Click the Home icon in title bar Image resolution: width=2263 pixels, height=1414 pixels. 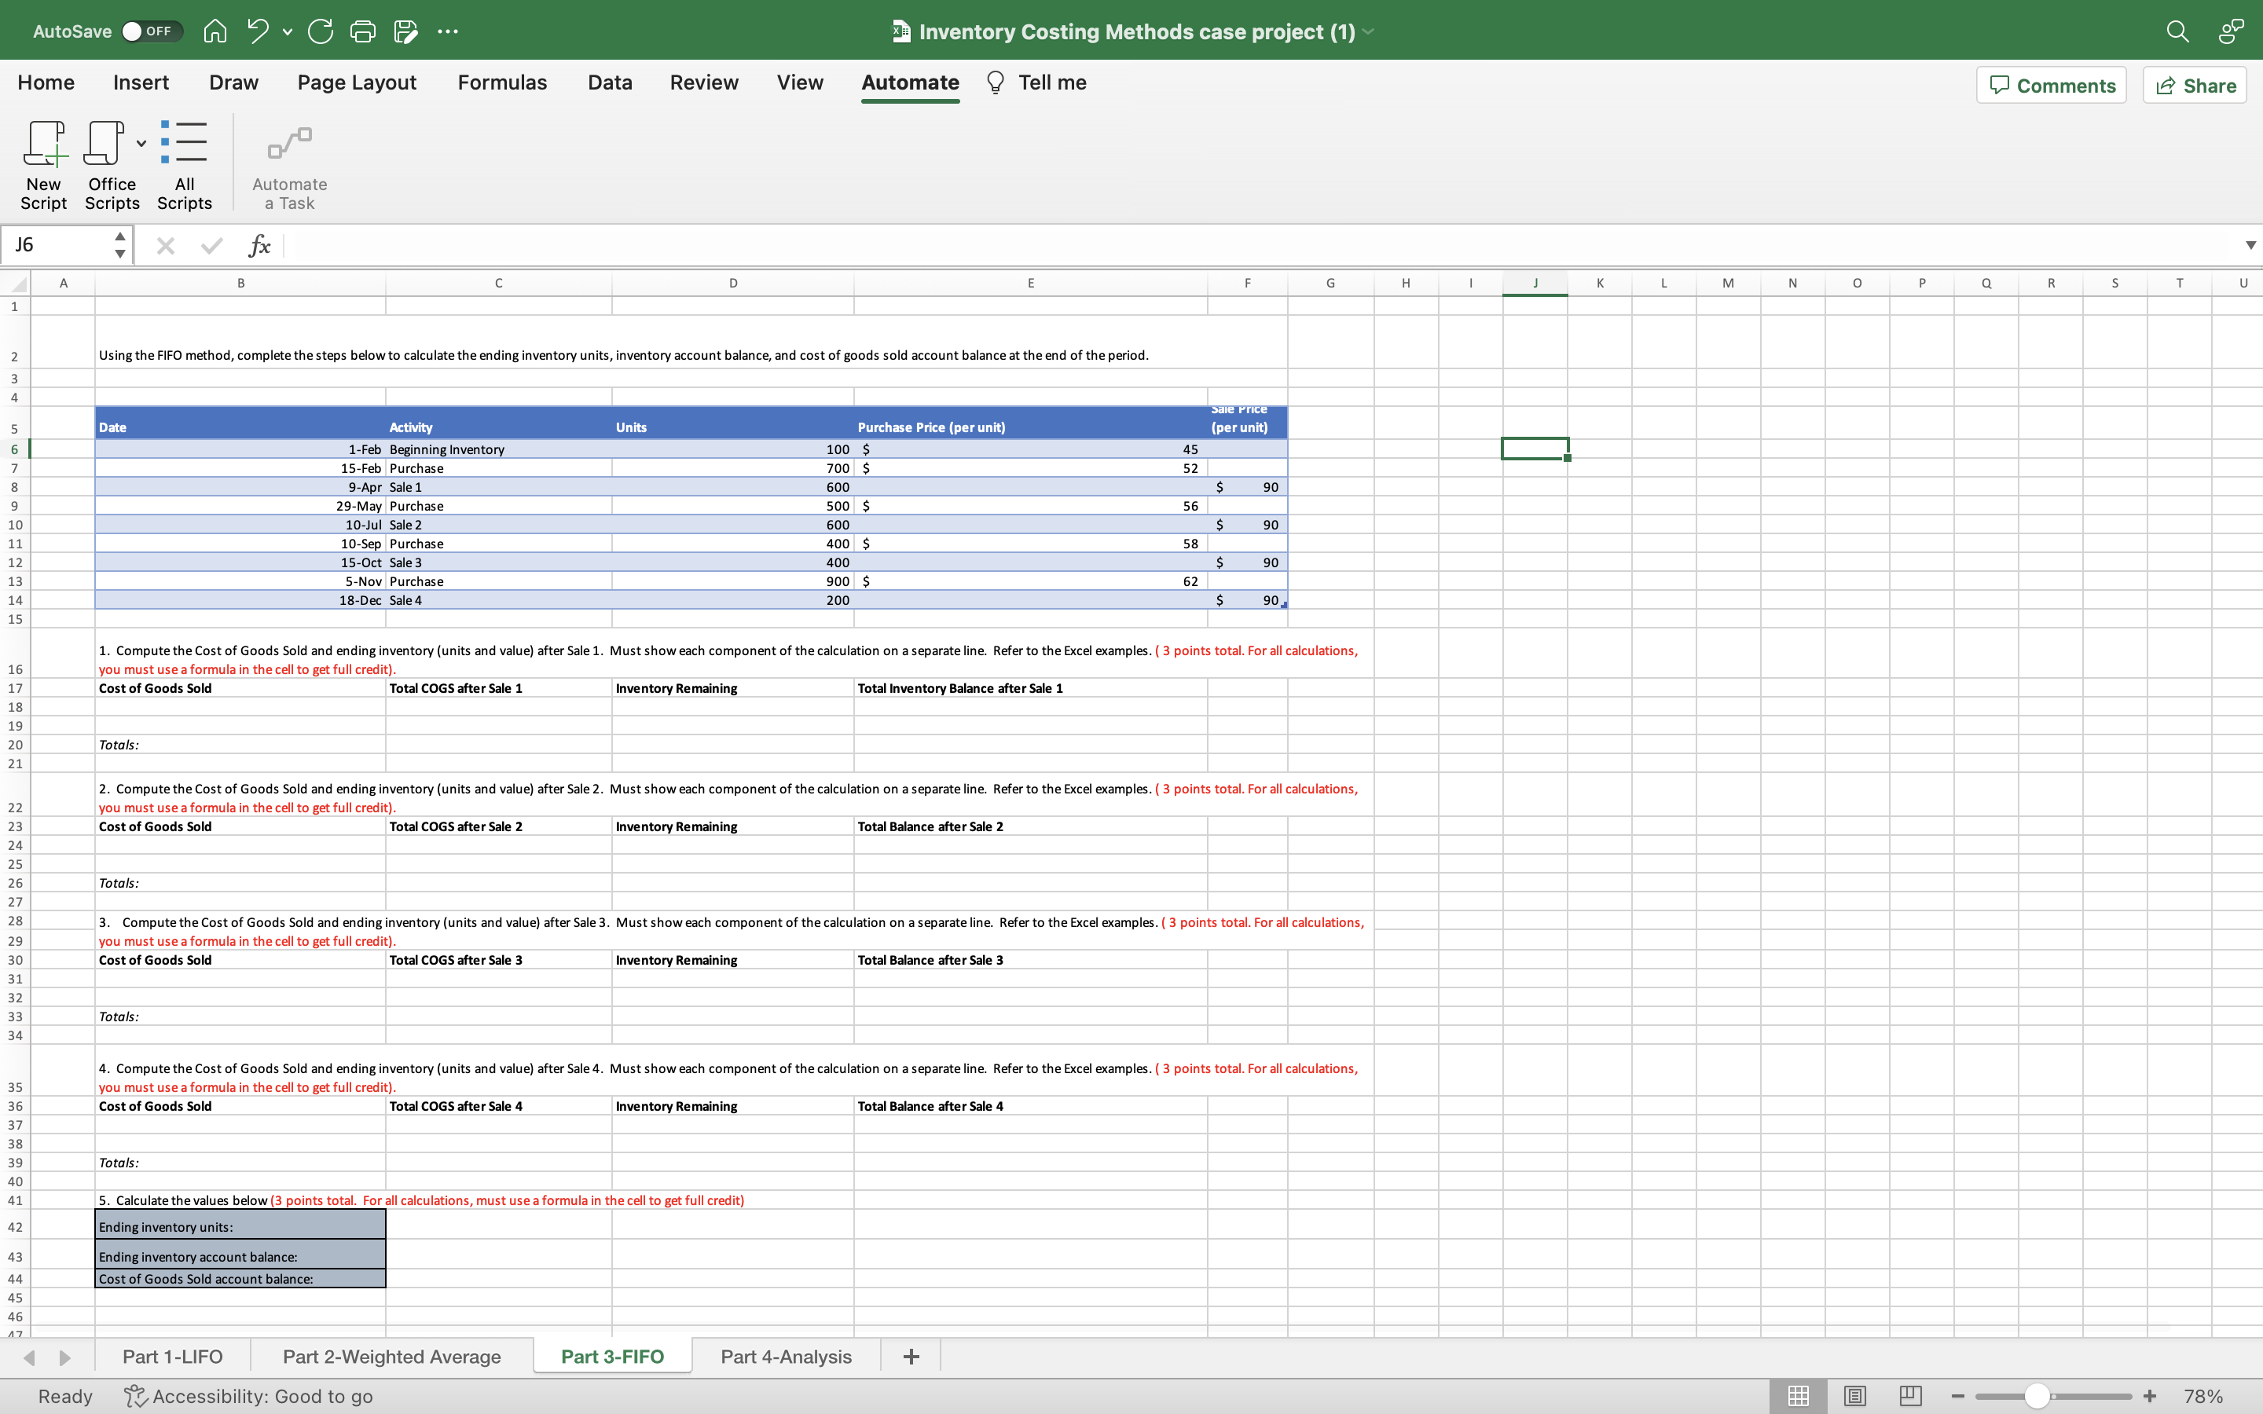[215, 31]
